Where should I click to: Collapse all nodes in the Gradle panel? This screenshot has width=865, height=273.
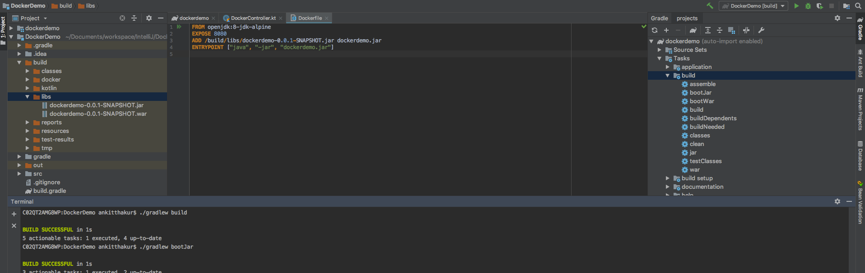tap(720, 30)
